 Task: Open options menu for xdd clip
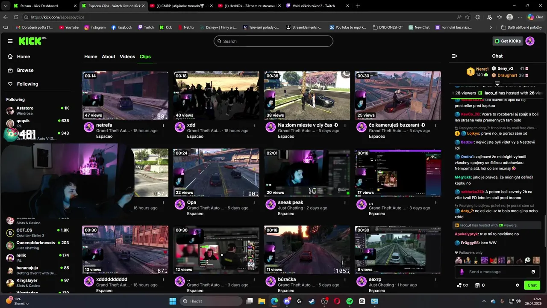[x=254, y=125]
